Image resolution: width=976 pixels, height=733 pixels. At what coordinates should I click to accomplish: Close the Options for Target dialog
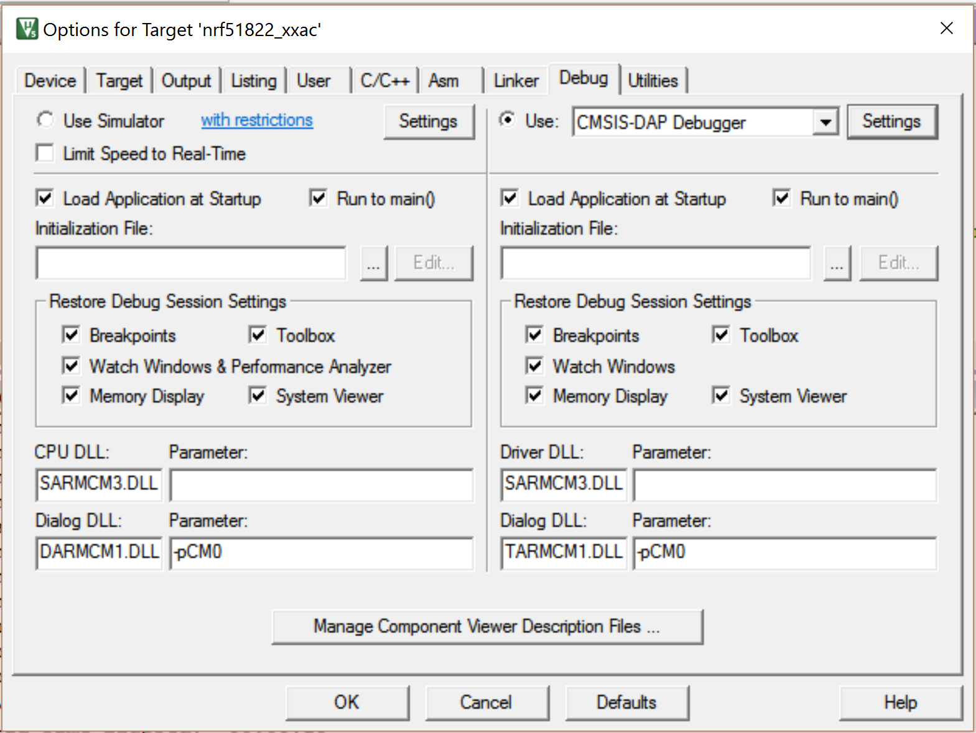tap(946, 29)
